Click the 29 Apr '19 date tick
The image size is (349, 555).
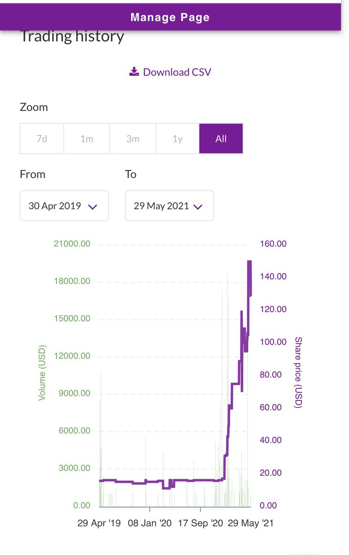(99, 524)
